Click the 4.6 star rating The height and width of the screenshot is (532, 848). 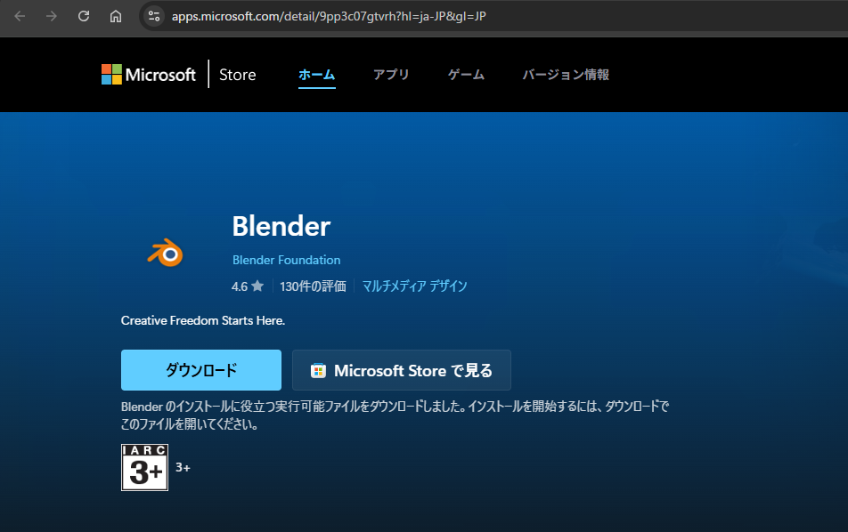[x=247, y=286]
